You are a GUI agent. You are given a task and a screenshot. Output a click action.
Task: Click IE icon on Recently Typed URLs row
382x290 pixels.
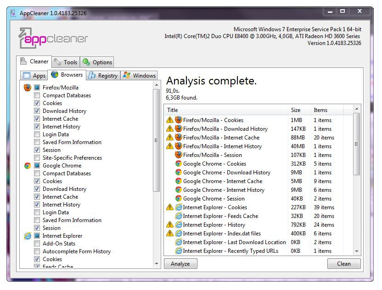click(x=179, y=251)
